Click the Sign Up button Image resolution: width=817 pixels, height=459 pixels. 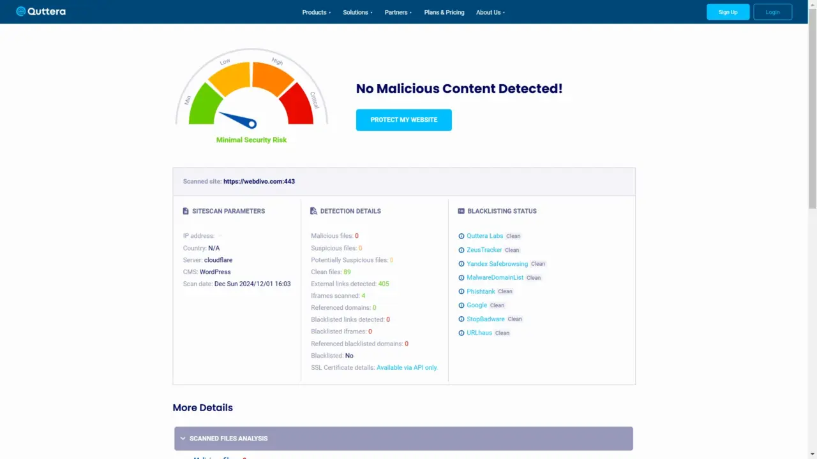pyautogui.click(x=728, y=12)
